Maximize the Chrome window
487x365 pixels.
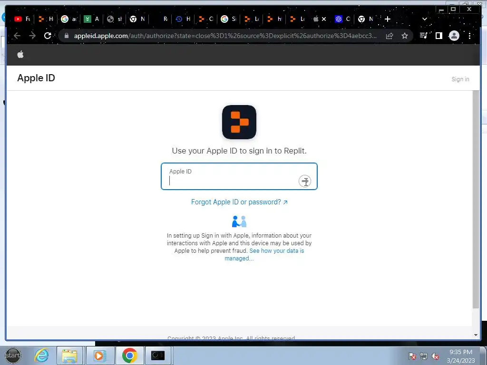[x=453, y=10]
